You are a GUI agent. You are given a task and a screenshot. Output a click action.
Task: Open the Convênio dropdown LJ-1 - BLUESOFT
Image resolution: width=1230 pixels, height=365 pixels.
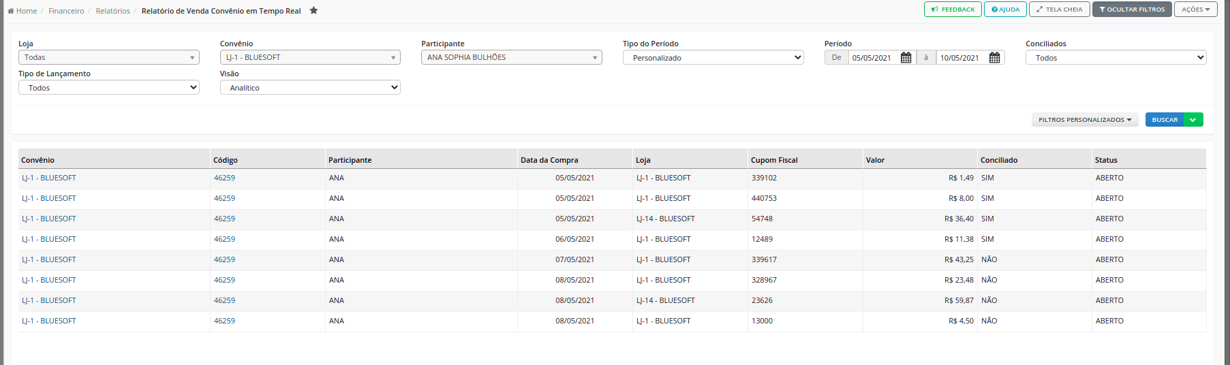click(310, 57)
